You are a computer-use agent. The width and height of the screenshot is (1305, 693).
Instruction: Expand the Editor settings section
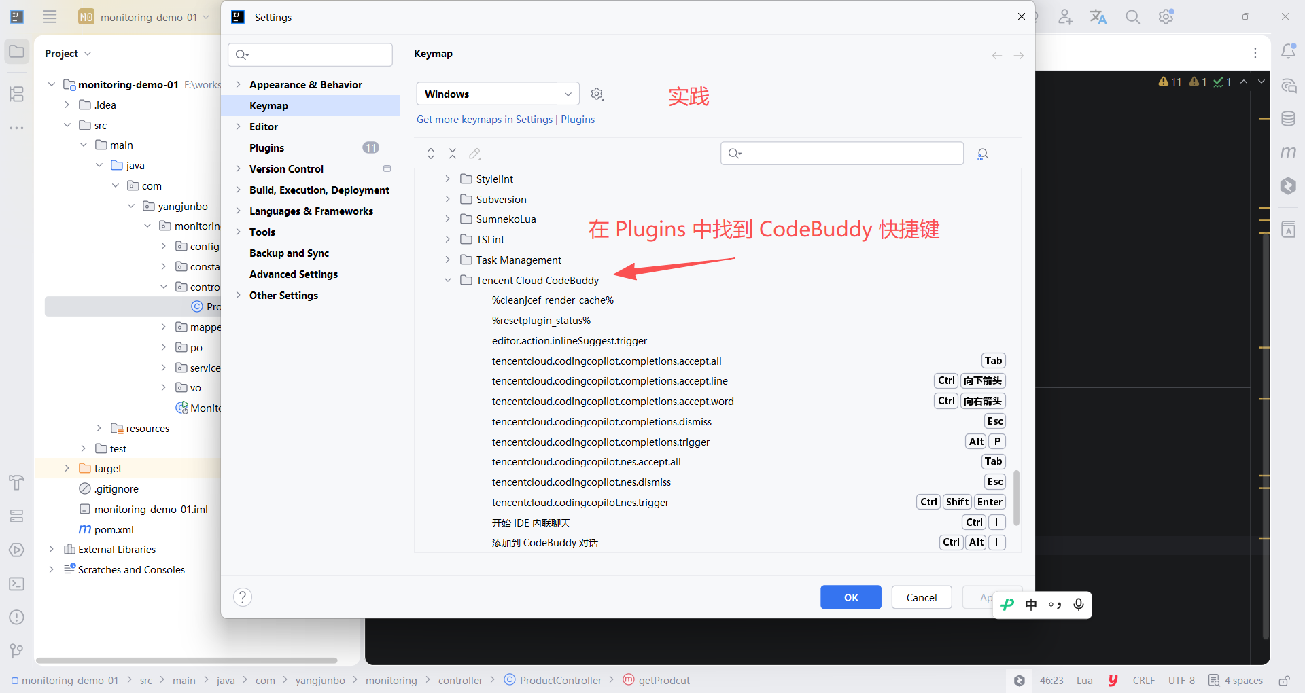(238, 126)
